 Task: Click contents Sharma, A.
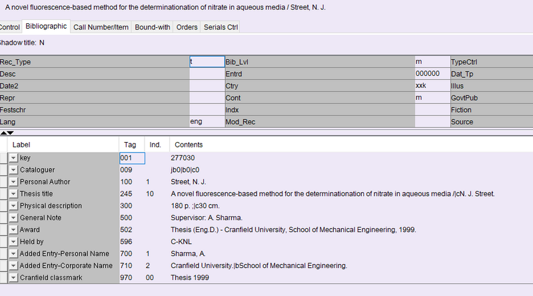(188, 254)
